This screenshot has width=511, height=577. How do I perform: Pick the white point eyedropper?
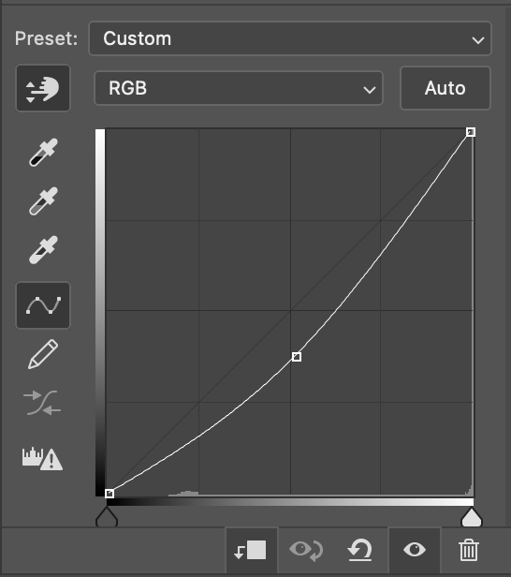coord(43,250)
